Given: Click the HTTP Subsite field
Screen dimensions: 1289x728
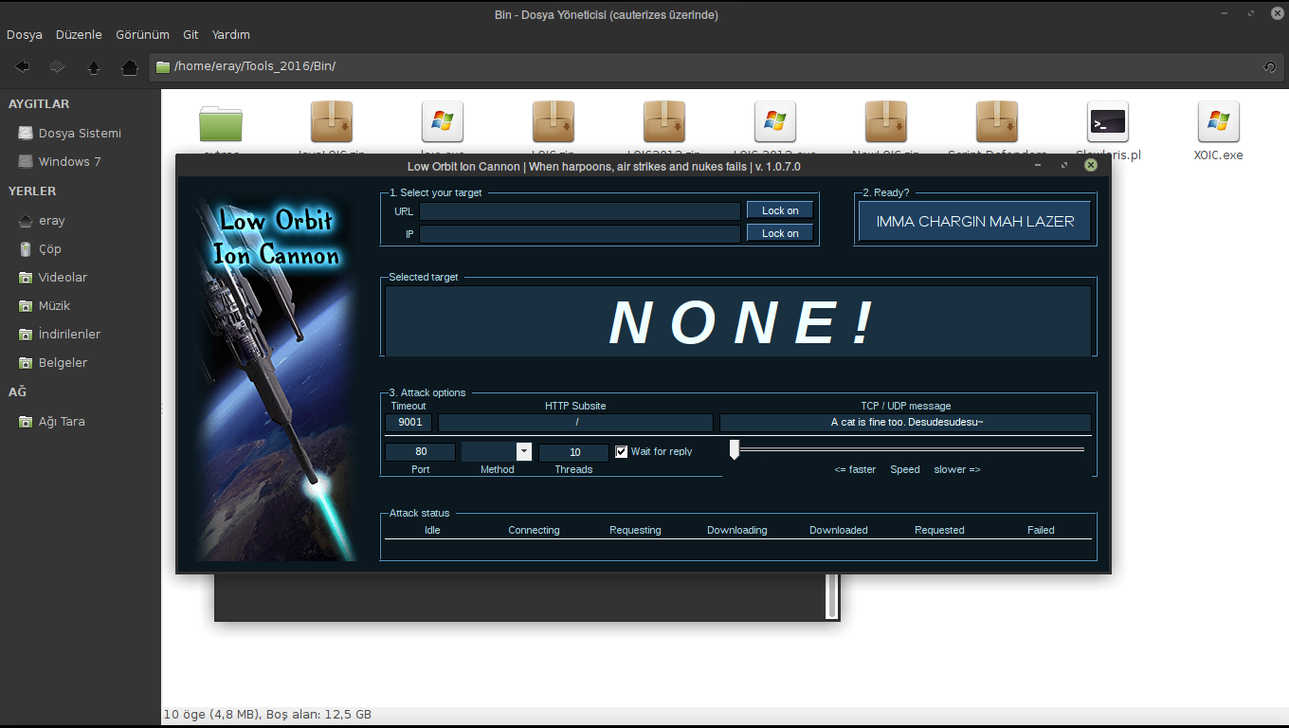Looking at the screenshot, I should (x=575, y=423).
